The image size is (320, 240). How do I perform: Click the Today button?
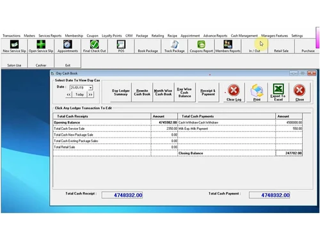(79, 95)
